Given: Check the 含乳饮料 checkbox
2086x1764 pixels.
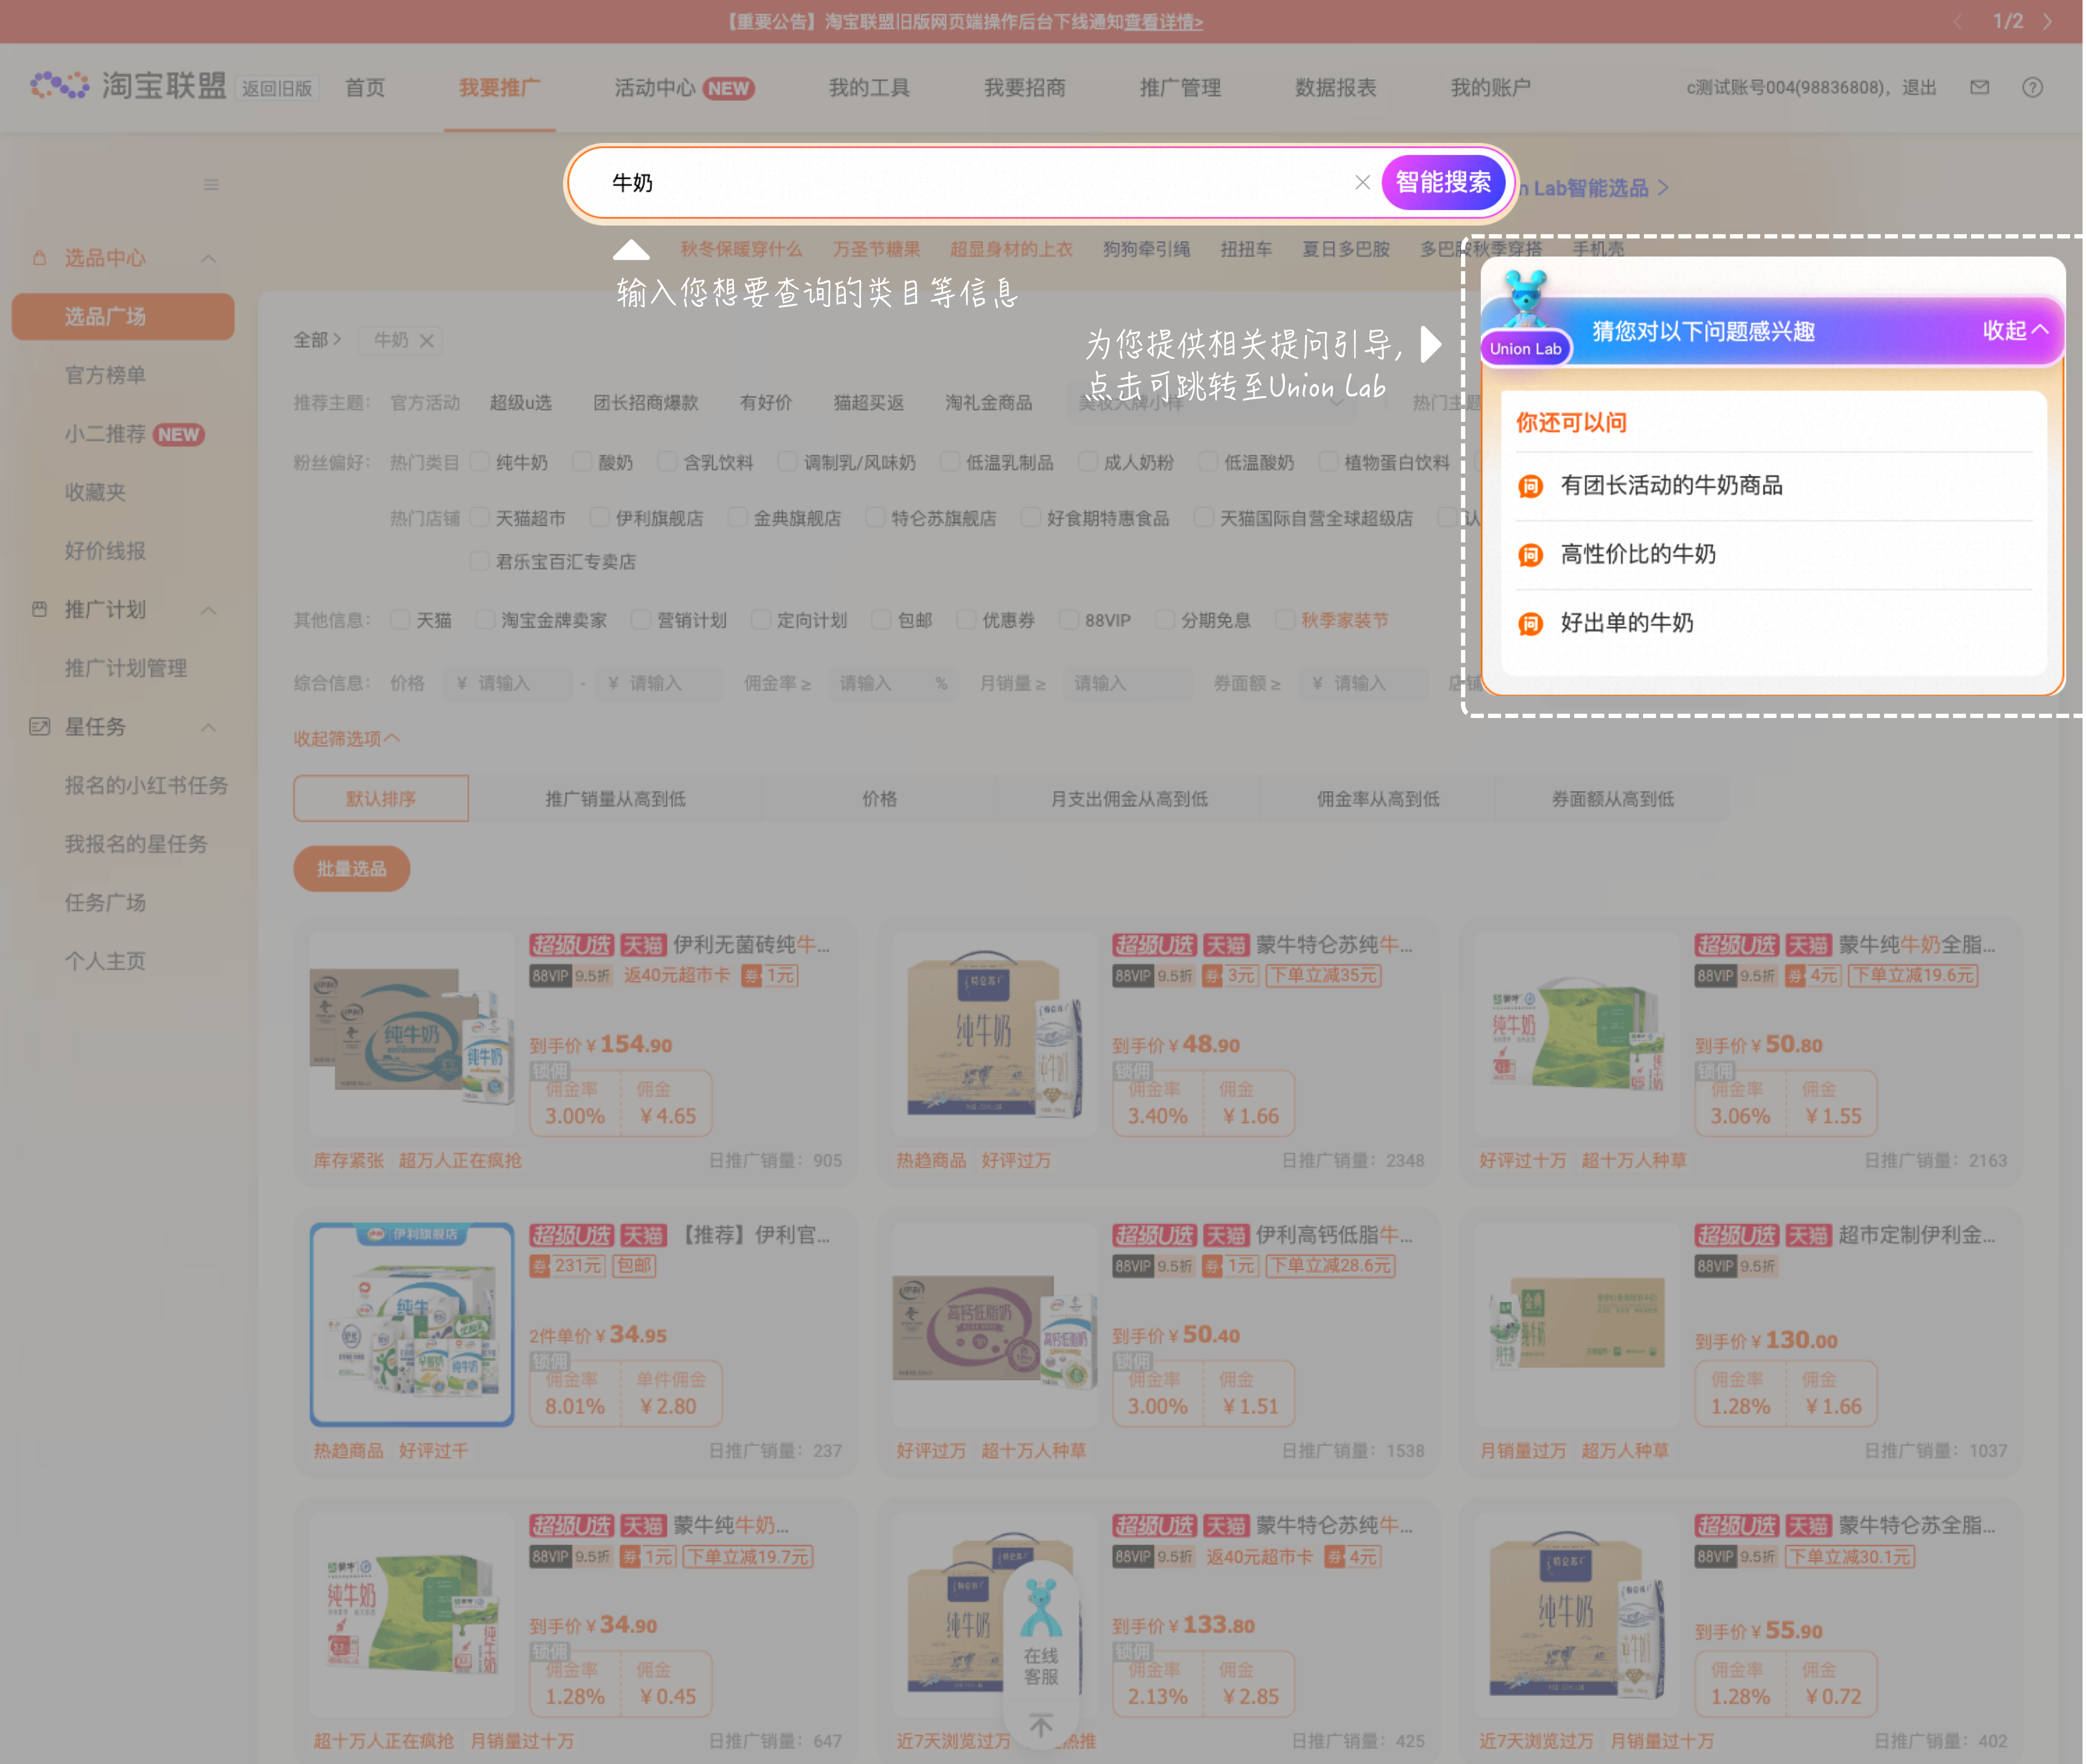Looking at the screenshot, I should [x=667, y=461].
